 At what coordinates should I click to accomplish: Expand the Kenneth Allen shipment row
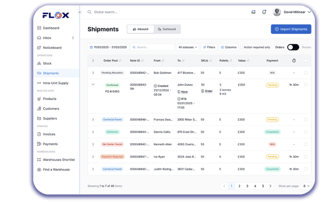pyautogui.click(x=93, y=144)
